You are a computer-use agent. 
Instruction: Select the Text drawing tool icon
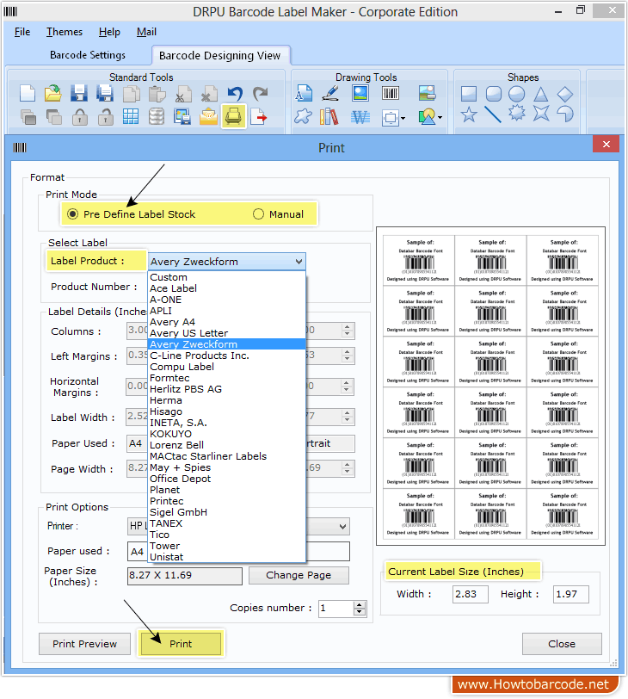tap(304, 94)
